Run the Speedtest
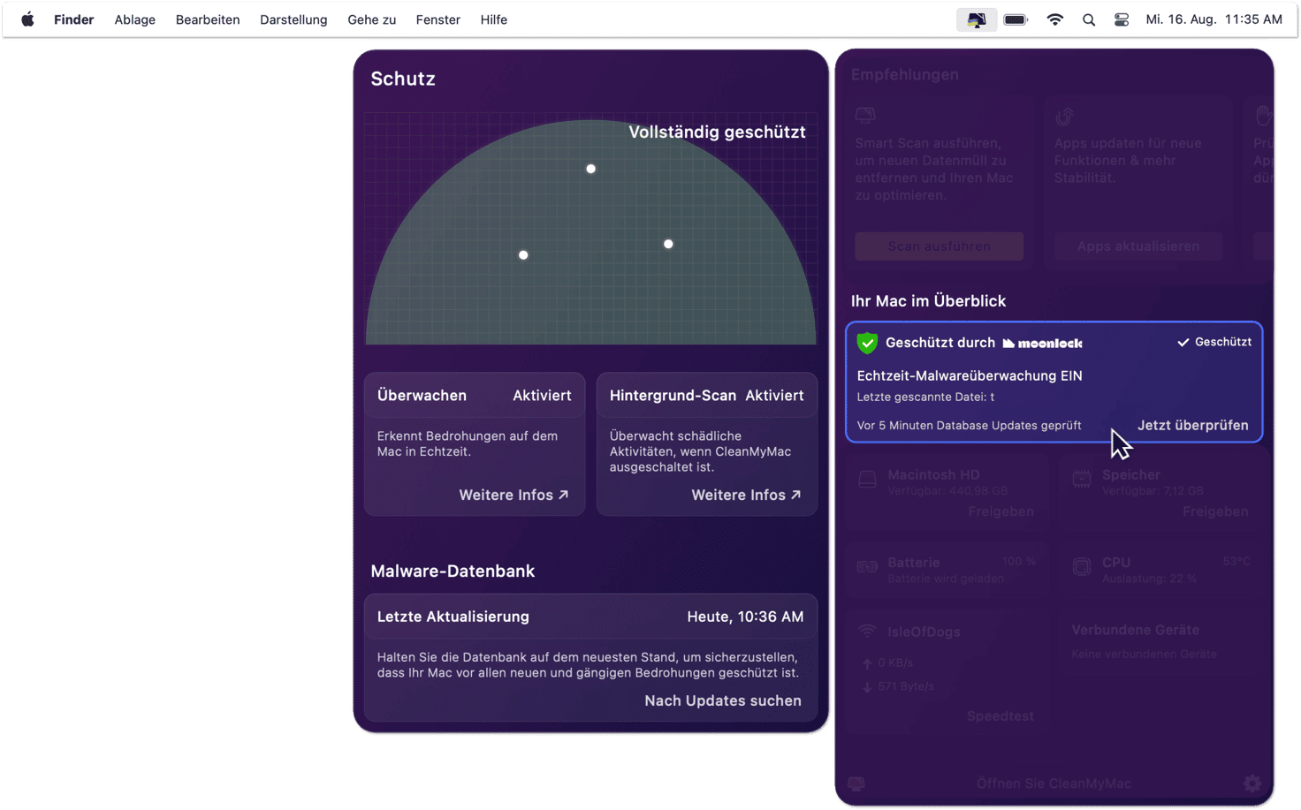 tap(1000, 716)
